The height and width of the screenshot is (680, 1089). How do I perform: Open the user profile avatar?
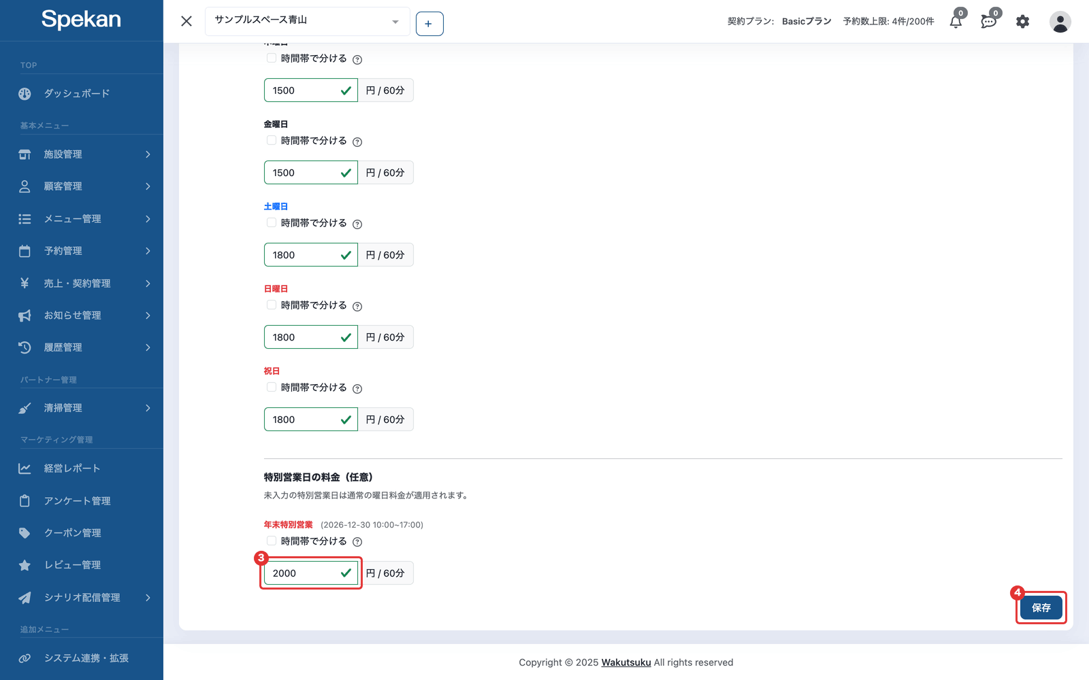1060,22
